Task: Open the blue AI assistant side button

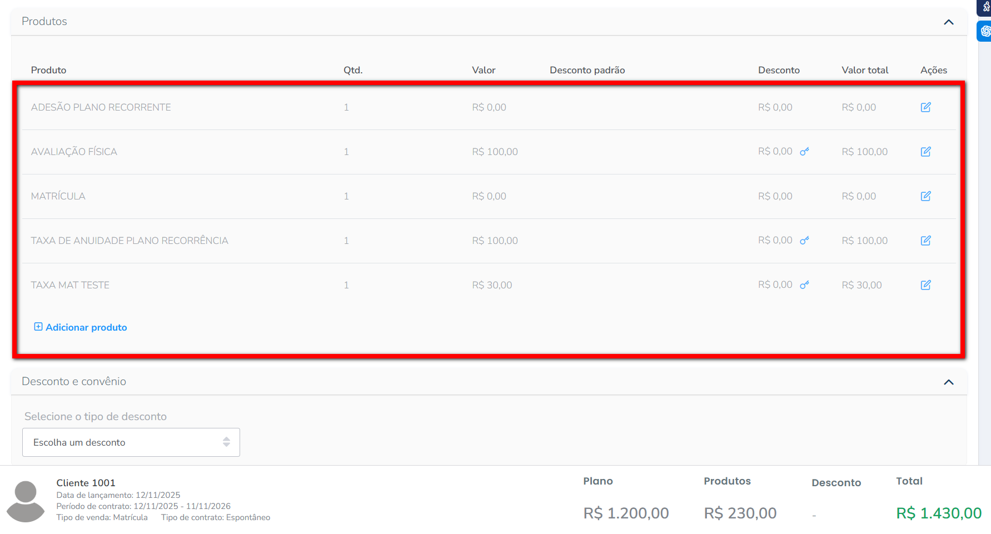Action: [x=985, y=31]
